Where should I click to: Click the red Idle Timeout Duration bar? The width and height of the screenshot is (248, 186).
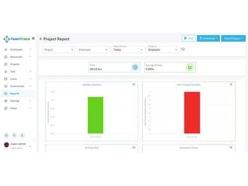[x=192, y=113]
